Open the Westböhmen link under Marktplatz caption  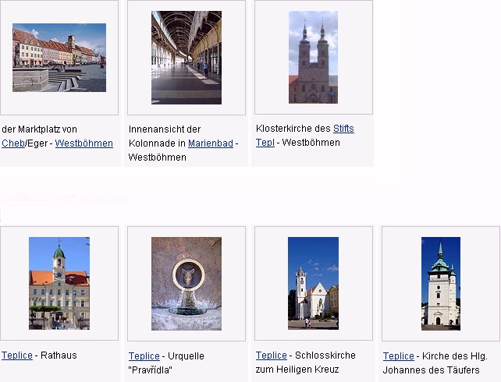[x=83, y=143]
